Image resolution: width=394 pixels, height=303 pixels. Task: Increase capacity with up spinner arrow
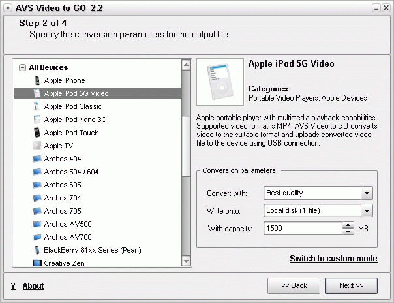pos(348,225)
